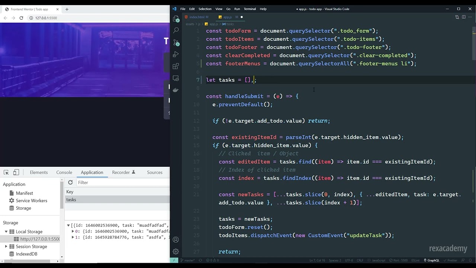Open the View menu

click(219, 9)
